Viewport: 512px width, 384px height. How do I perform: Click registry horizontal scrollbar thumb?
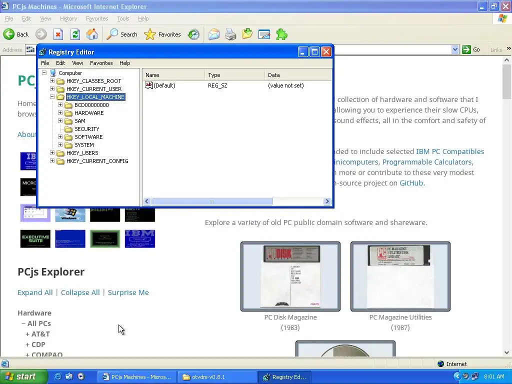212,201
